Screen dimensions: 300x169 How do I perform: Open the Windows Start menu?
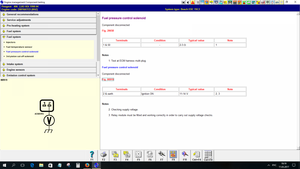(4, 165)
